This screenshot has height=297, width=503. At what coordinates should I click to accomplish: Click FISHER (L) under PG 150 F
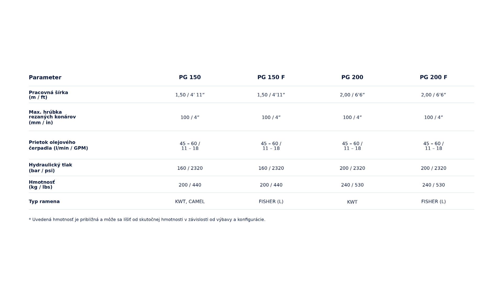point(271,202)
